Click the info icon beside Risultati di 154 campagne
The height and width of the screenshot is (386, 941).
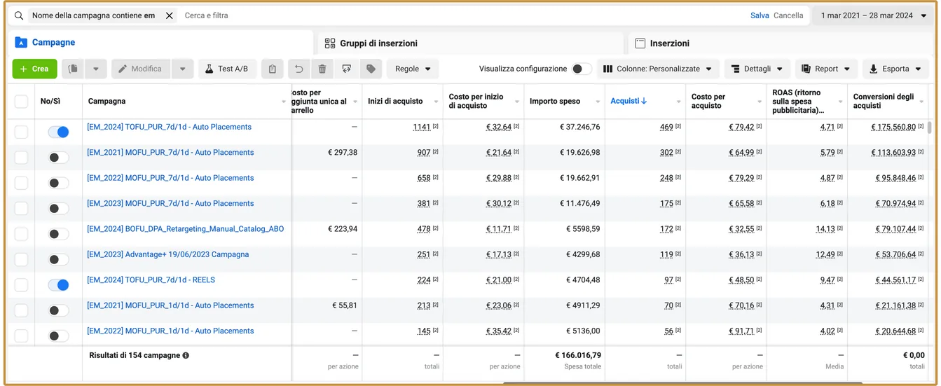(186, 356)
